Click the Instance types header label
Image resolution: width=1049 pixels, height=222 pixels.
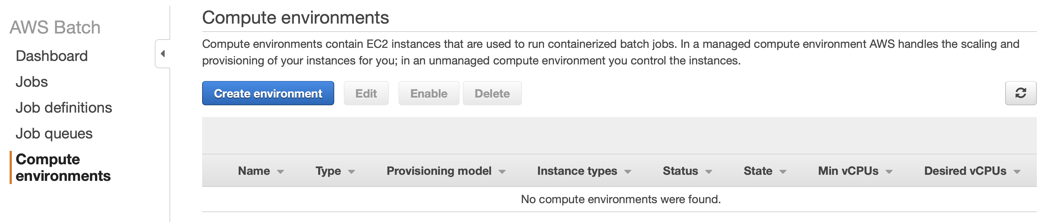pos(577,171)
